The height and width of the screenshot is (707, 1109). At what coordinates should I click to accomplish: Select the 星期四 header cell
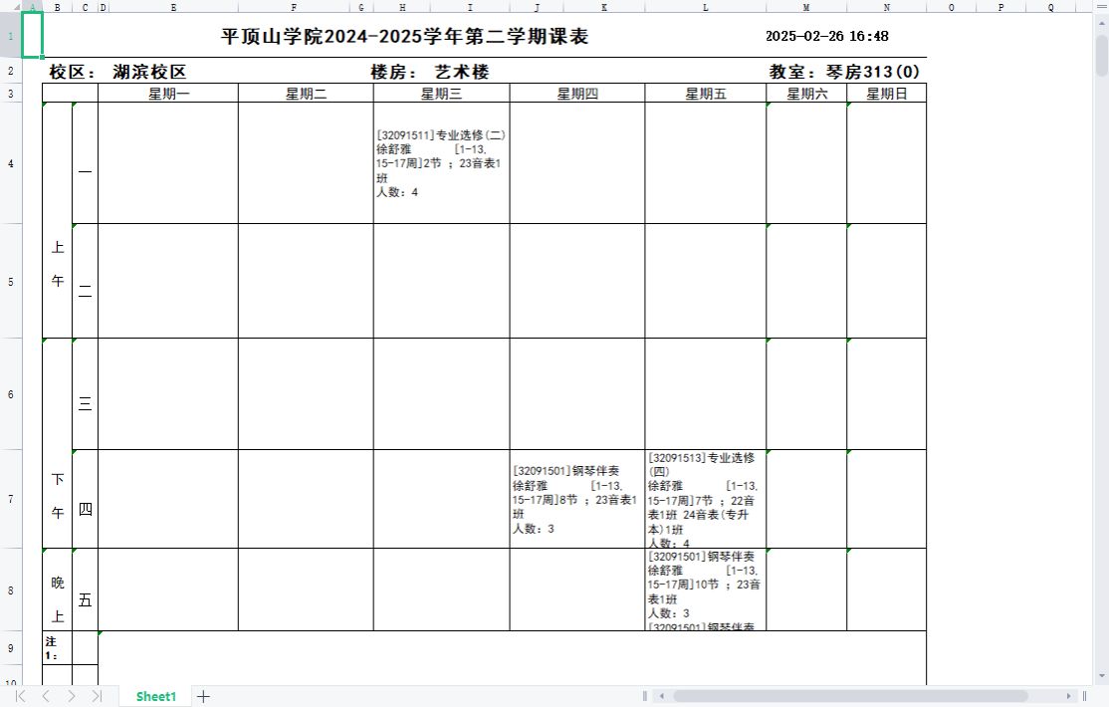[x=577, y=94]
